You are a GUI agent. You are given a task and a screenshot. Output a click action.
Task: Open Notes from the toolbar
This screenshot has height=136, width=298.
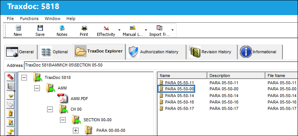(x=62, y=28)
